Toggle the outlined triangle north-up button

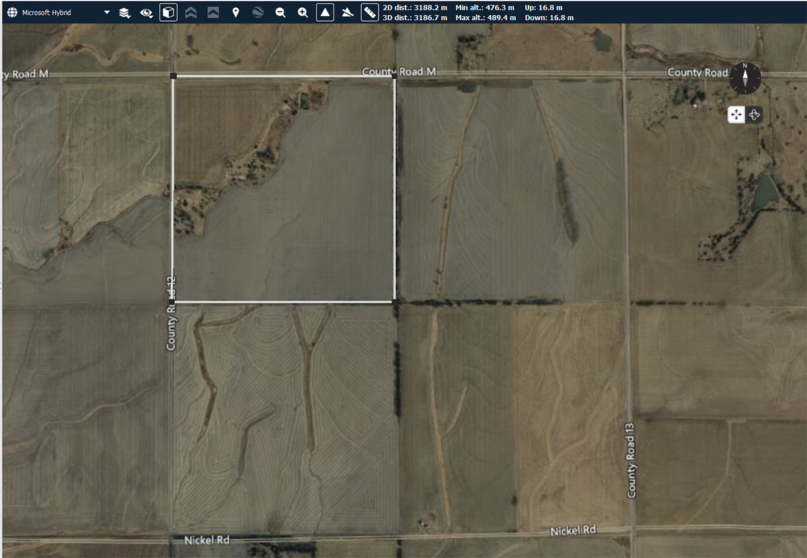(325, 12)
